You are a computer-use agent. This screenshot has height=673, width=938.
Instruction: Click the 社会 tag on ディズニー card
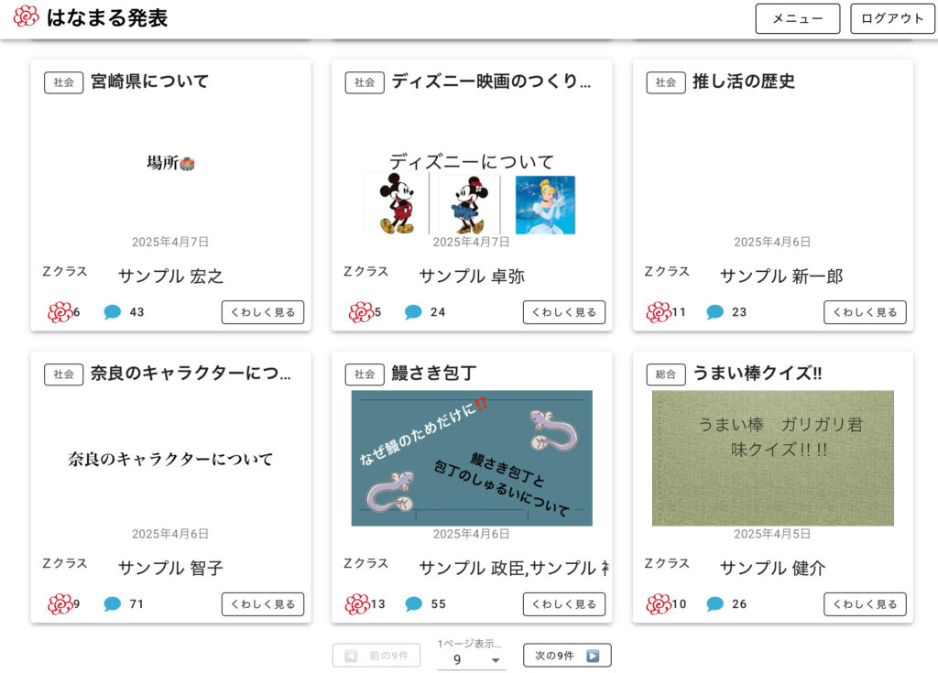pos(365,82)
